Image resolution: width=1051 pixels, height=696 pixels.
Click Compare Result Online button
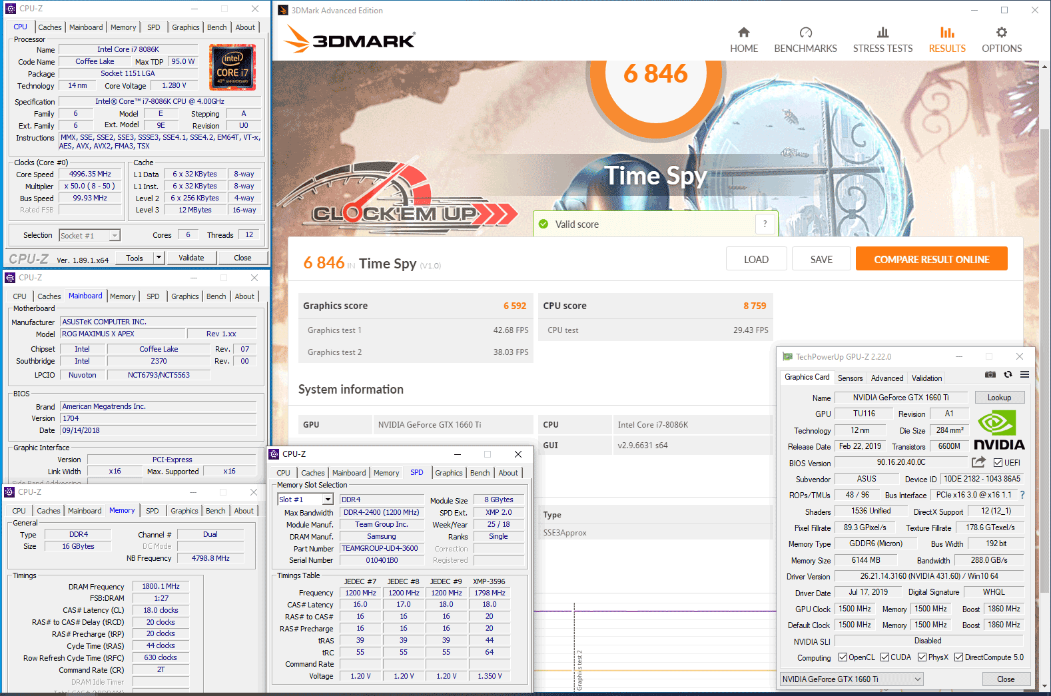931,259
